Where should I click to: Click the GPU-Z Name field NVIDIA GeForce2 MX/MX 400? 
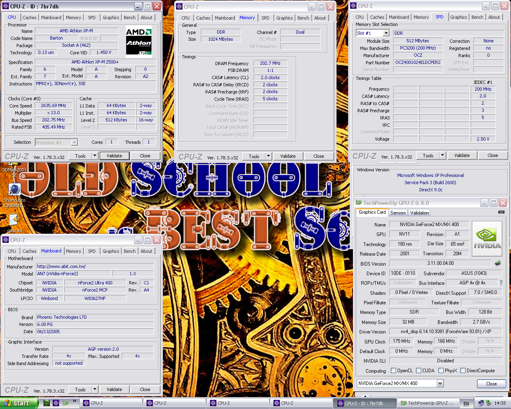[x=430, y=224]
